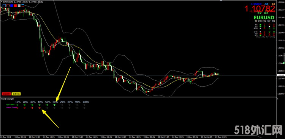Click the dark red outlined square button

click(8, 6)
